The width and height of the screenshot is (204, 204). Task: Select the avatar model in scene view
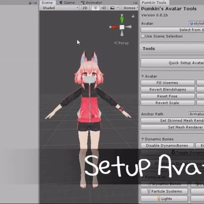tap(89, 111)
